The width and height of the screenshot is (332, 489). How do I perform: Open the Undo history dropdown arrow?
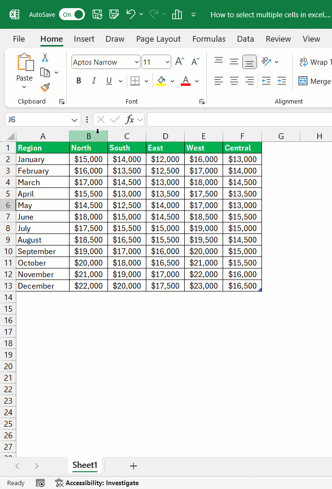(142, 14)
